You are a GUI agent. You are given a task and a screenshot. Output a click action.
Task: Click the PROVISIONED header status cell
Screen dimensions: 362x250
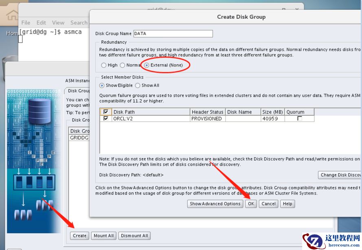(208, 118)
